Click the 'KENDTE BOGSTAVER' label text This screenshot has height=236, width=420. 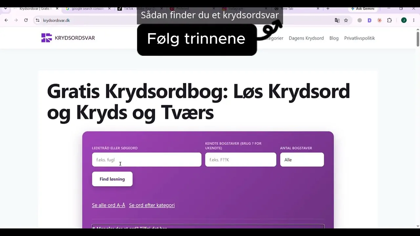(233, 146)
